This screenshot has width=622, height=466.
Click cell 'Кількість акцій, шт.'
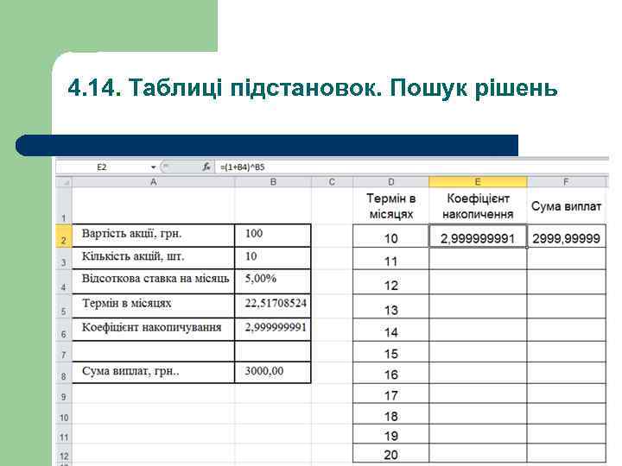tap(154, 258)
